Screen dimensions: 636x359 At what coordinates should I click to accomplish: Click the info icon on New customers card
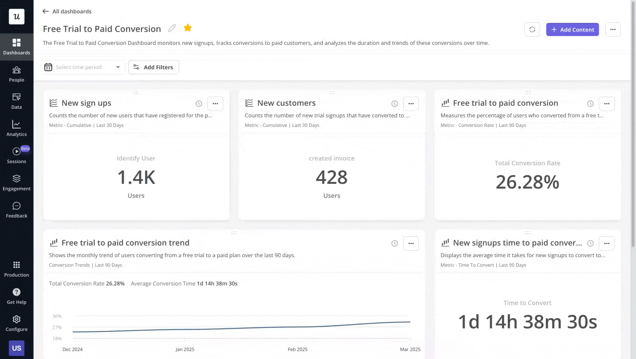click(394, 104)
